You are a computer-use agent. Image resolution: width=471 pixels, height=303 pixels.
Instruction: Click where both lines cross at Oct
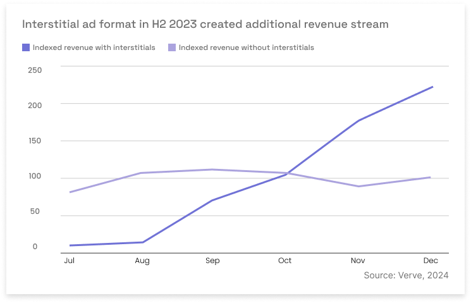[x=288, y=173]
